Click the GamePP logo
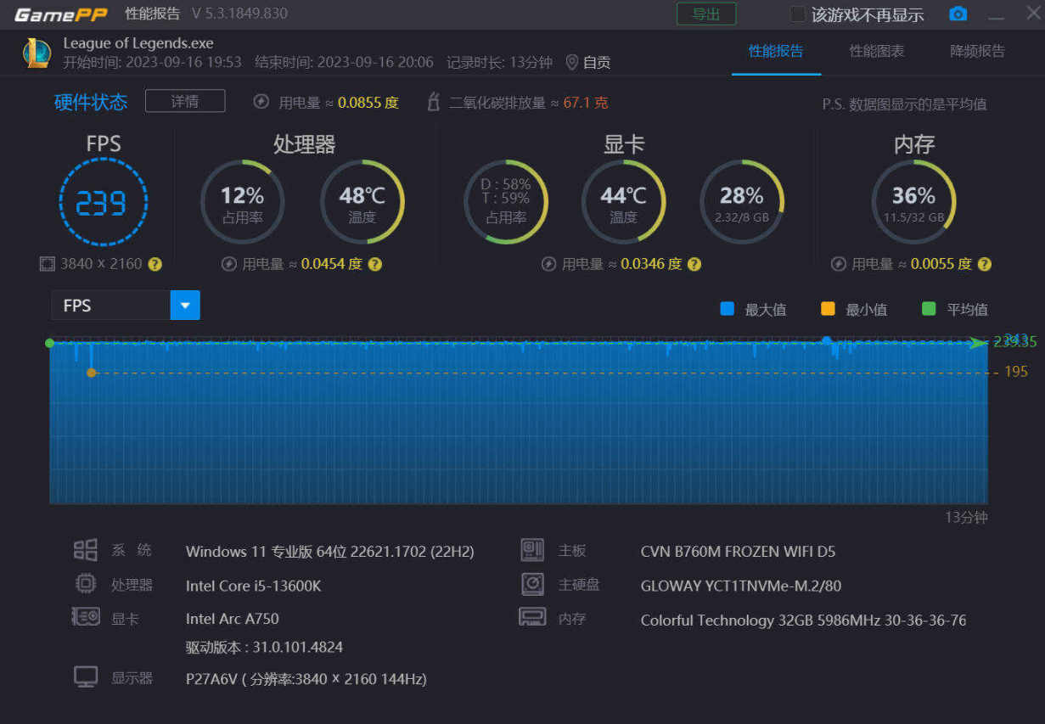This screenshot has height=724, width=1045. (x=61, y=14)
